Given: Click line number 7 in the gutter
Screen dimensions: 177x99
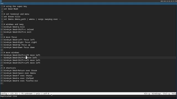Looking at the screenshot, I should (2, 22).
